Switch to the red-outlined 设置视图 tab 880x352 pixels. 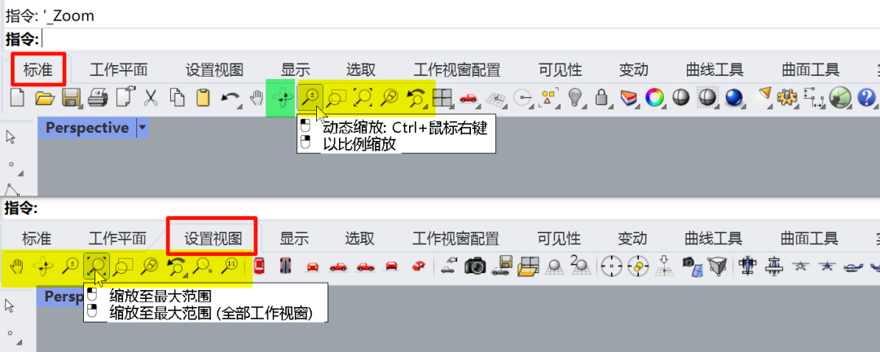coord(213,239)
